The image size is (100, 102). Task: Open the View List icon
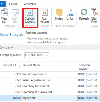tap(4, 16)
